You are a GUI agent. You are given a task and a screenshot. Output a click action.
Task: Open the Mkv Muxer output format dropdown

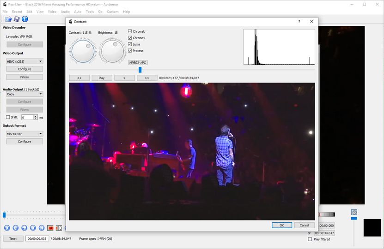click(x=24, y=134)
